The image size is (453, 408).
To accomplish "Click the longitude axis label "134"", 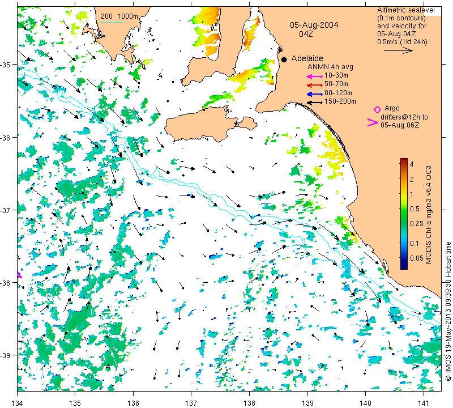I will click(18, 402).
